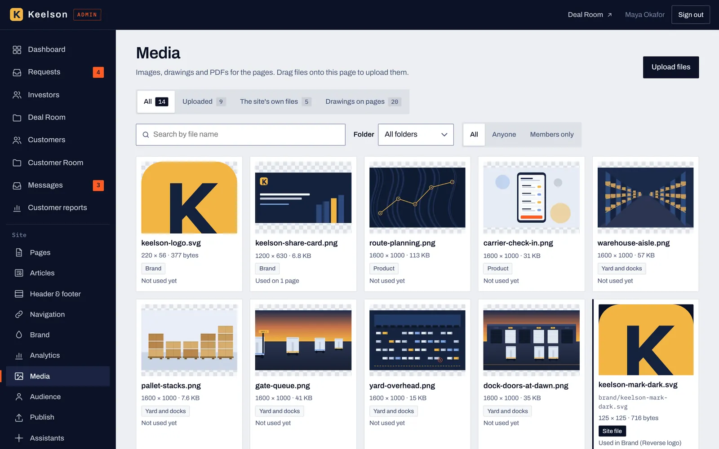Filter access to Members only
This screenshot has width=719, height=449.
[x=552, y=135]
